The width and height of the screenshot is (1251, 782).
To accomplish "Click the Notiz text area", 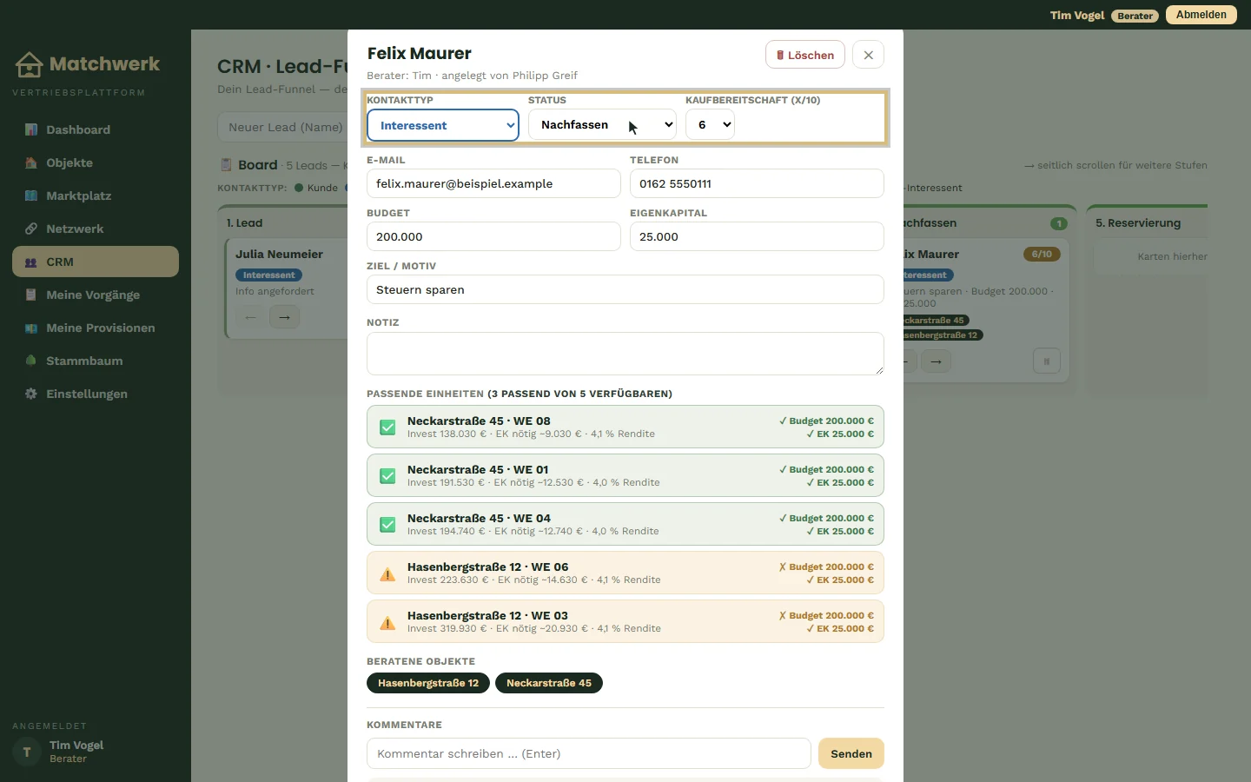I will [625, 354].
